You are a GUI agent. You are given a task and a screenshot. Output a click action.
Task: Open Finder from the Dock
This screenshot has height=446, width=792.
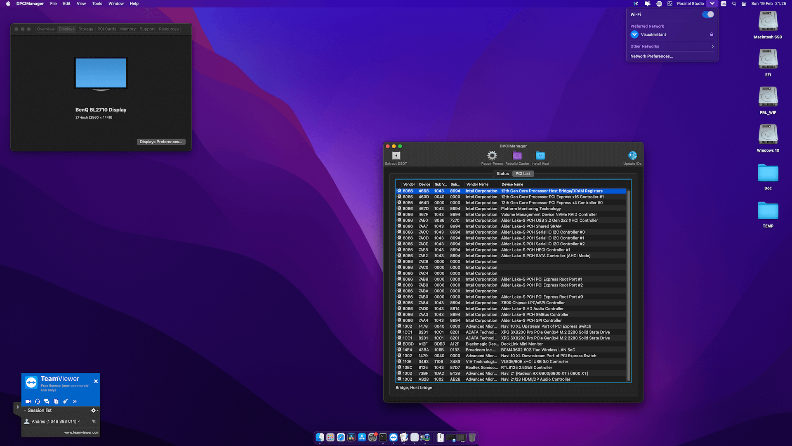(x=320, y=437)
